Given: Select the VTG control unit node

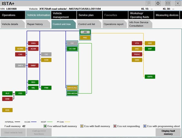Looking at the screenshot, I should pos(137,43).
